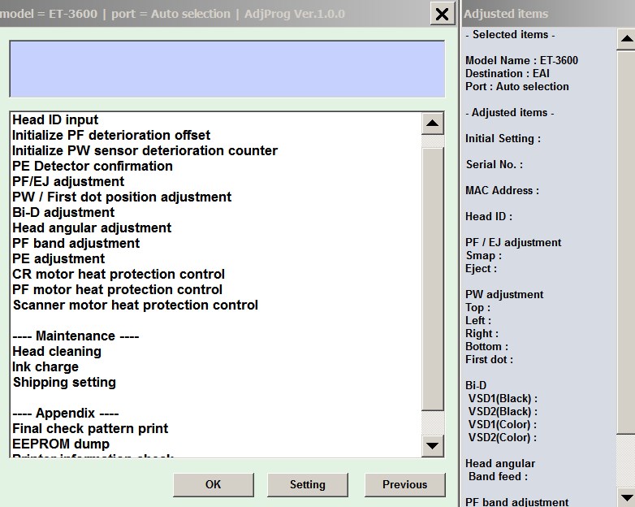Image resolution: width=635 pixels, height=507 pixels.
Task: Open the Setting button
Action: tap(308, 484)
